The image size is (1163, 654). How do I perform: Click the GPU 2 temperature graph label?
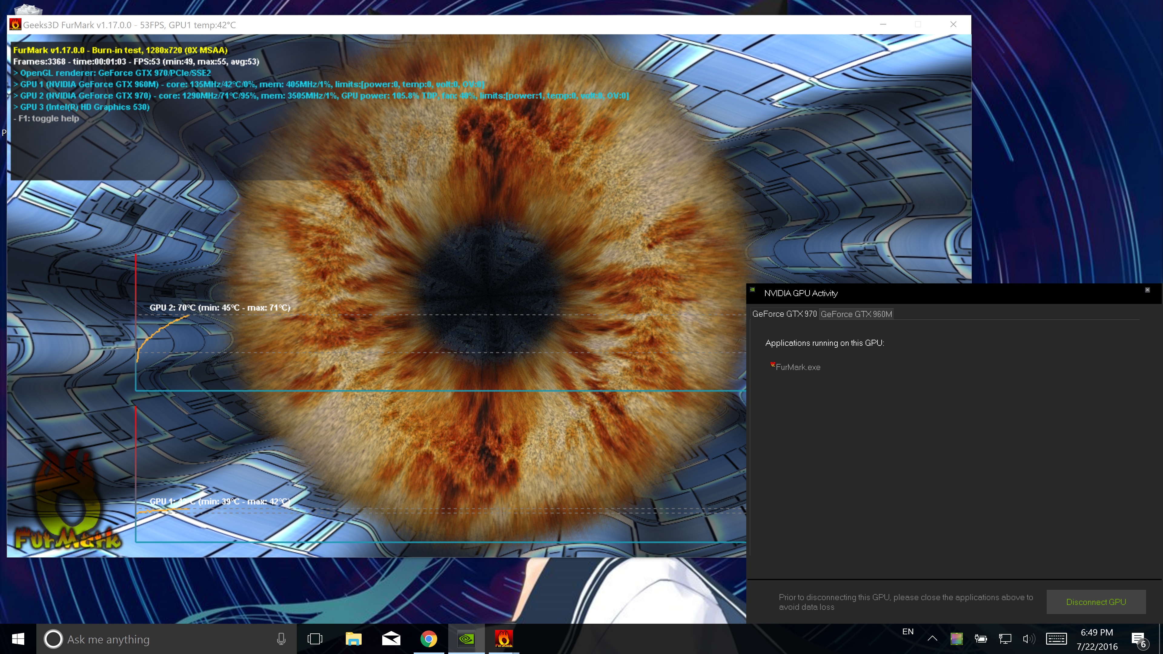(x=220, y=307)
